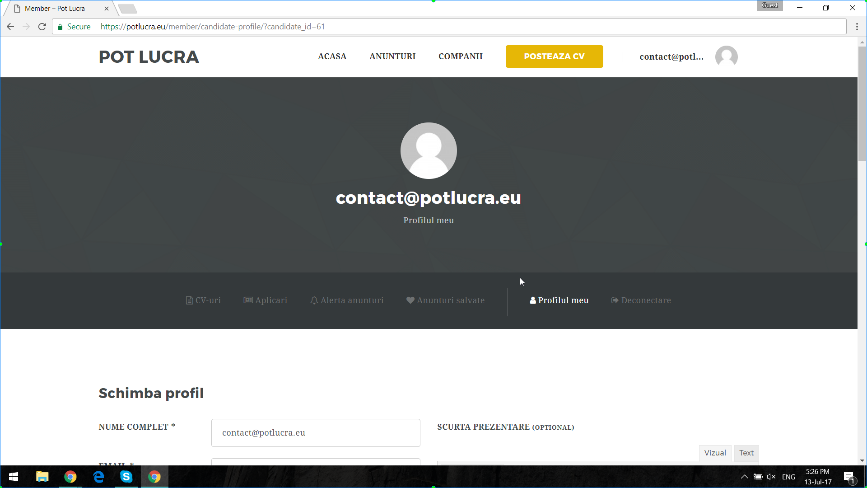The image size is (867, 488).
Task: Log out via Deconectare link
Action: coord(641,300)
